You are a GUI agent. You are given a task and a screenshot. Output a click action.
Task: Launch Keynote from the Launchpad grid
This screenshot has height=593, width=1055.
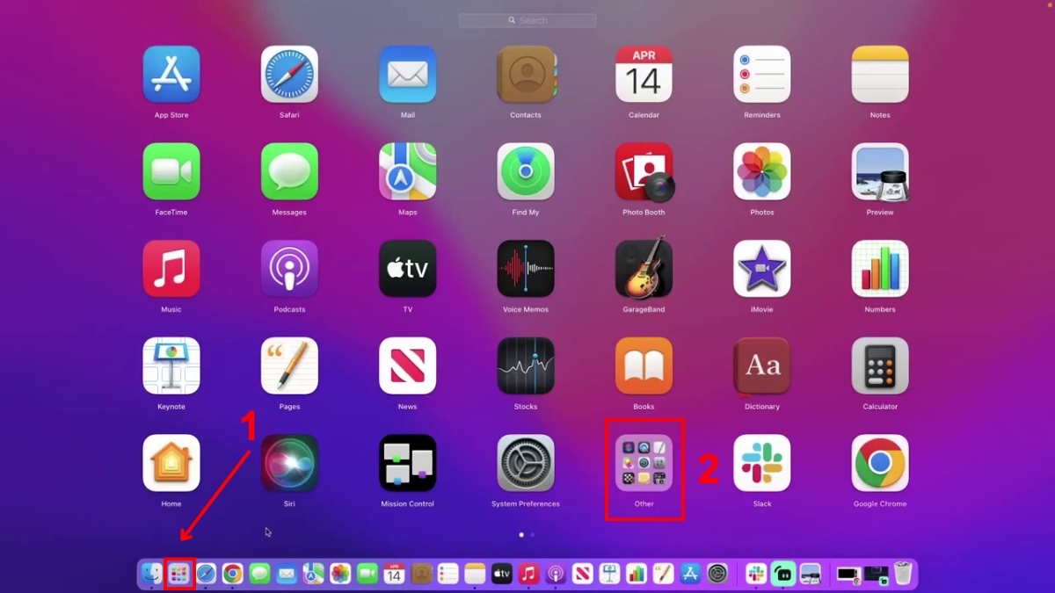coord(171,366)
